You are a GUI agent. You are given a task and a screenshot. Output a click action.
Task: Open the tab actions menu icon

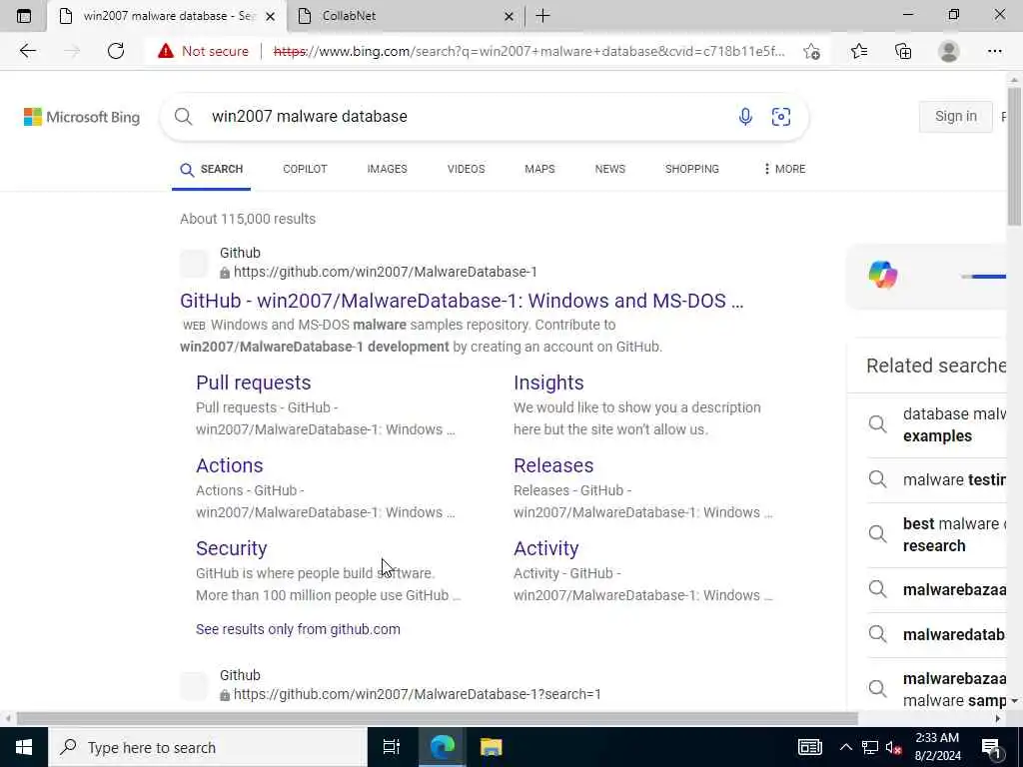24,16
